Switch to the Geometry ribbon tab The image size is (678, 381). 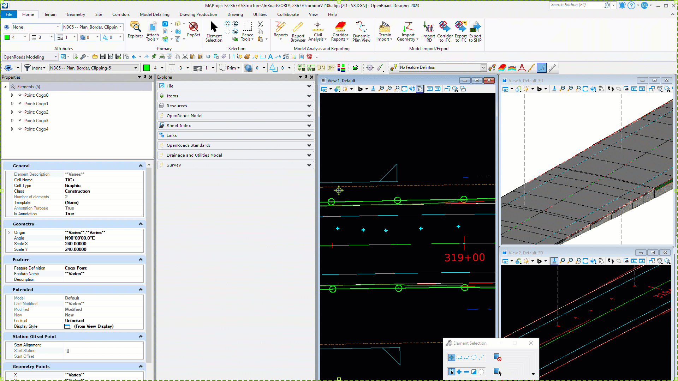[76, 14]
